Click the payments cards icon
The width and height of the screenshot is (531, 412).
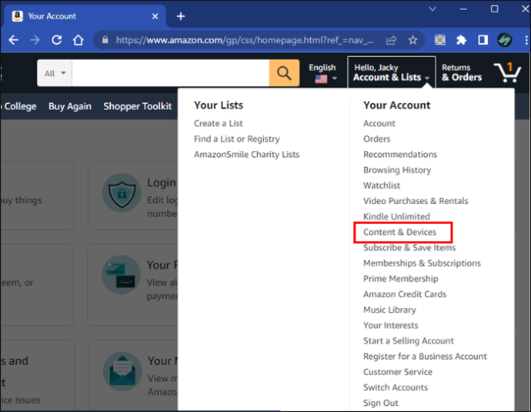(x=122, y=274)
